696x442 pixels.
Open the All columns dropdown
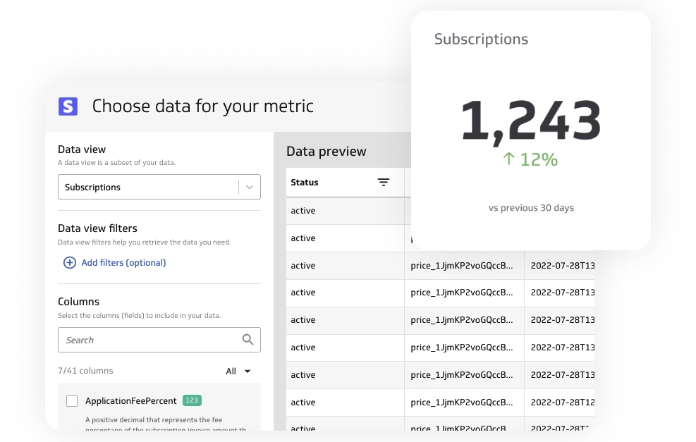pos(238,371)
